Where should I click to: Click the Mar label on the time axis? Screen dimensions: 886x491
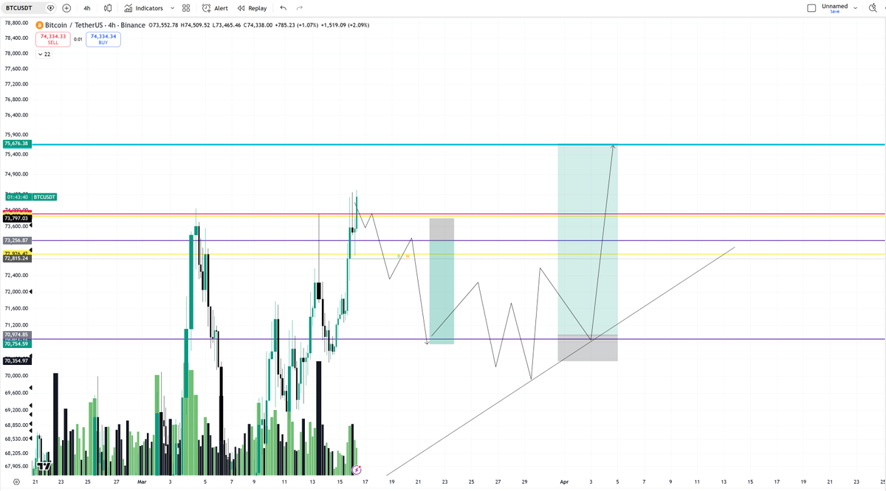[x=142, y=481]
